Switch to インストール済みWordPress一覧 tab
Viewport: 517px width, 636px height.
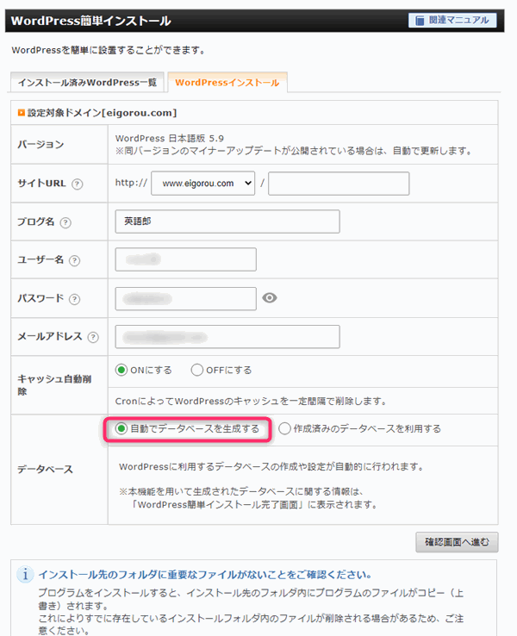(x=87, y=83)
